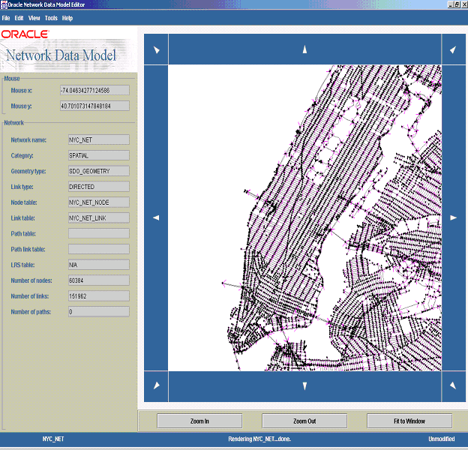
Task: Pan the map toward the top-right corner
Action: (453, 49)
